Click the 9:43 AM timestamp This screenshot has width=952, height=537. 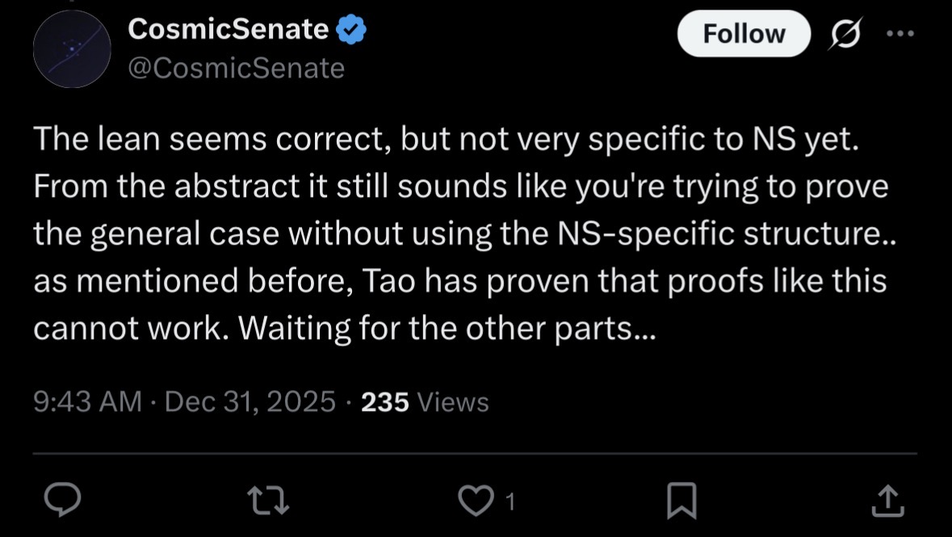(x=87, y=401)
